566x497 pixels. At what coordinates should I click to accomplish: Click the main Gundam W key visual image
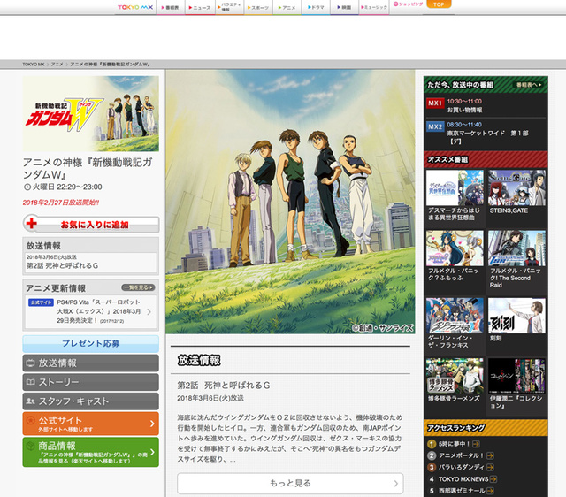click(290, 202)
